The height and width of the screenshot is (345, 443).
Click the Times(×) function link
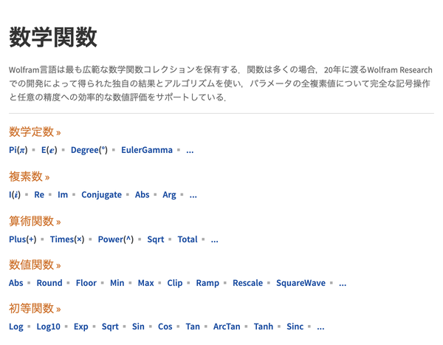click(x=67, y=239)
